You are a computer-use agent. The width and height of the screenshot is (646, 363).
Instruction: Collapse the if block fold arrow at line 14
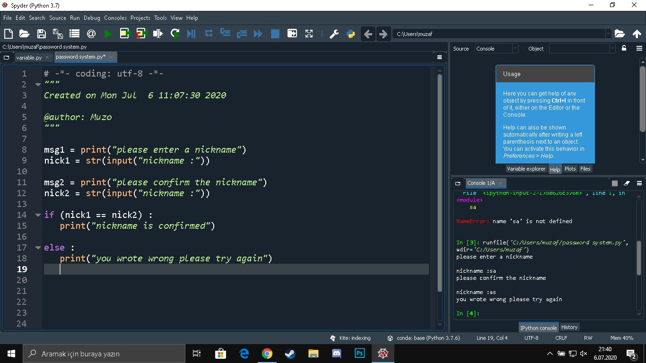pos(38,215)
